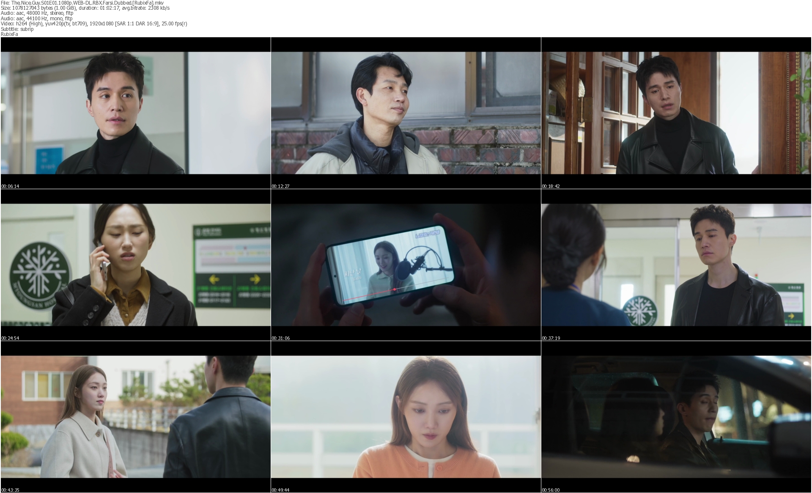812x493 pixels.
Task: Click the Subtitle: subrip info line
Action: [17, 29]
